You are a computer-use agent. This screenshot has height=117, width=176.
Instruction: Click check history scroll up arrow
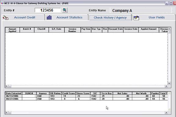click(x=169, y=29)
